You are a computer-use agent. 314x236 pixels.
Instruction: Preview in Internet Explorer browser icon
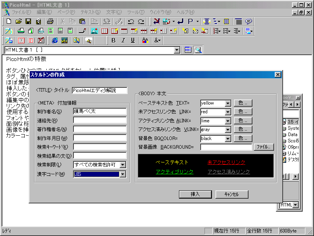tap(55, 40)
